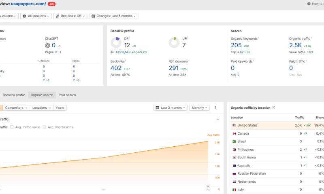This screenshot has height=194, width=324.
Task: Click the ChatGPT logo icon
Action: [47, 45]
